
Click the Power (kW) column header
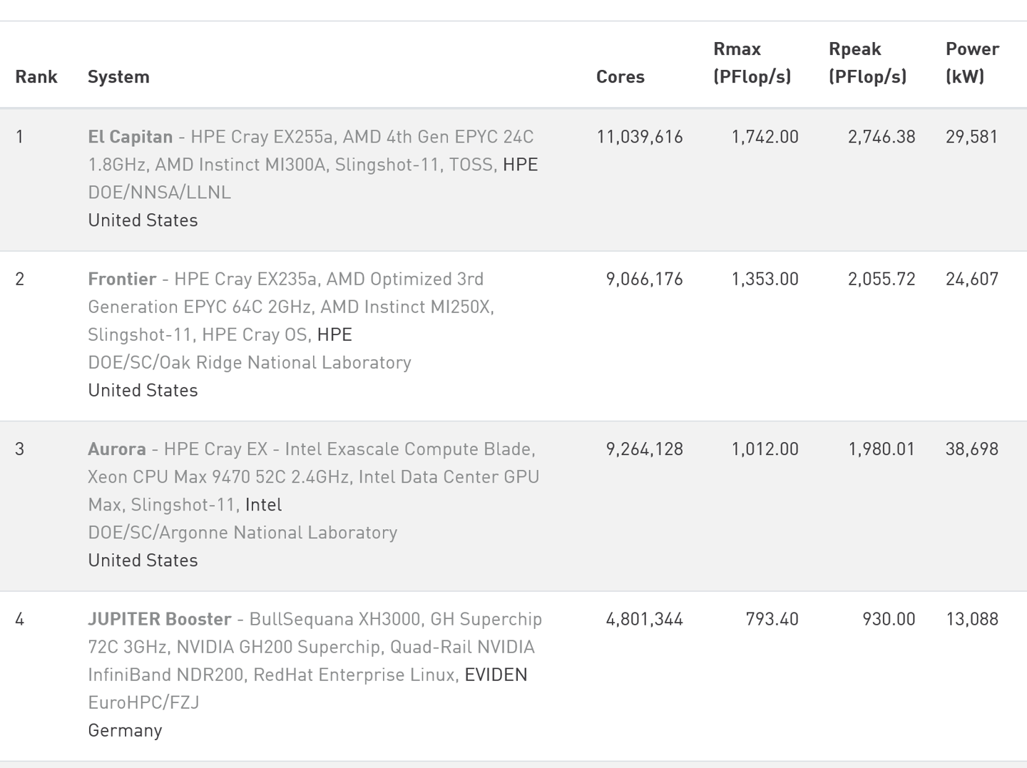971,63
